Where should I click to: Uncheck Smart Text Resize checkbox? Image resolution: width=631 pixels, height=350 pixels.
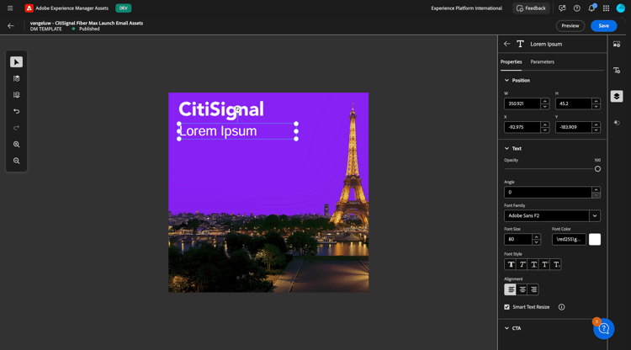(506, 307)
